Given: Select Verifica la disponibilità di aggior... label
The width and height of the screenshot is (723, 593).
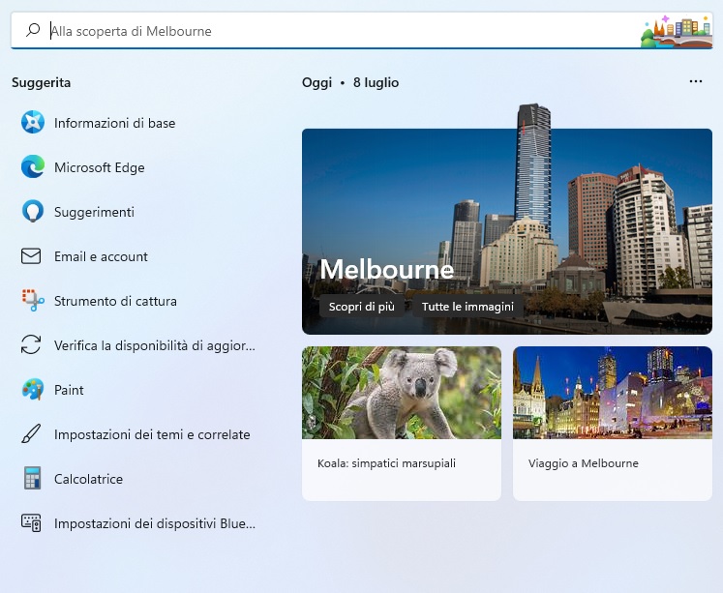Looking at the screenshot, I should 155,345.
